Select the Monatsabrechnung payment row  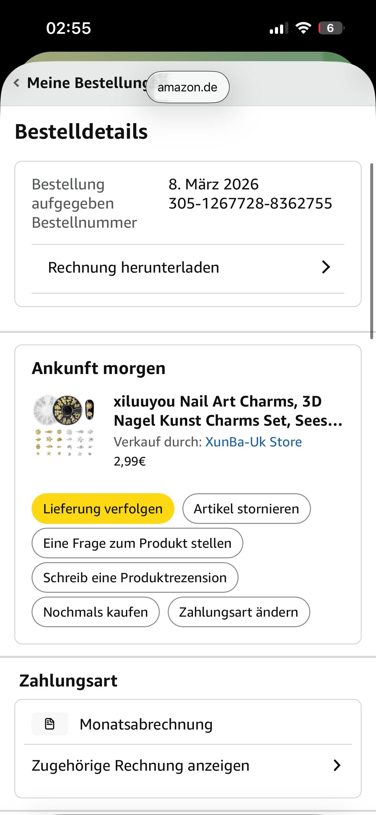click(x=188, y=724)
